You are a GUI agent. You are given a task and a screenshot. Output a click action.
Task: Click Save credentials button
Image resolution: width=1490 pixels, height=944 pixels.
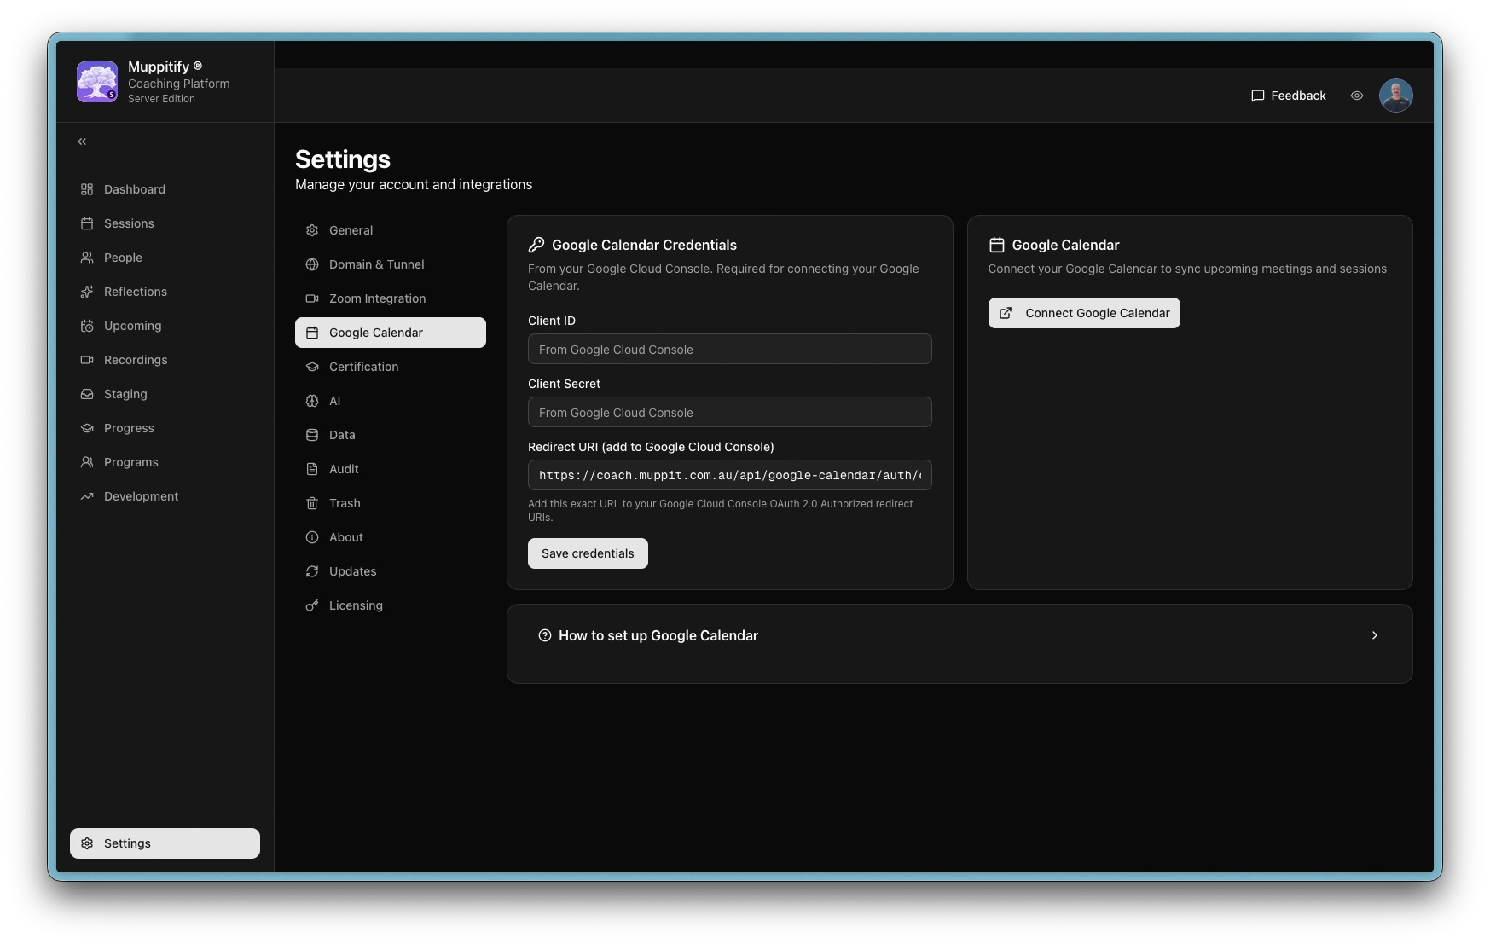tap(588, 553)
